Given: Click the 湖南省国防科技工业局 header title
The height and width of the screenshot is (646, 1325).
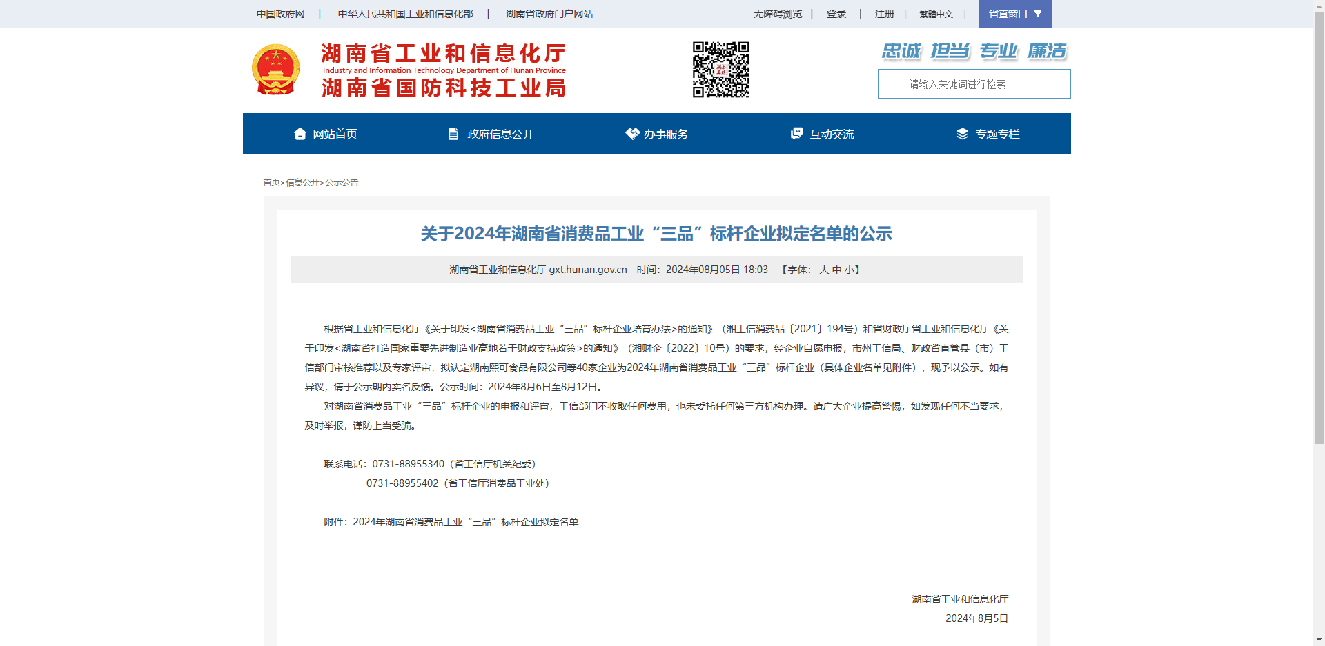Looking at the screenshot, I should 443,88.
